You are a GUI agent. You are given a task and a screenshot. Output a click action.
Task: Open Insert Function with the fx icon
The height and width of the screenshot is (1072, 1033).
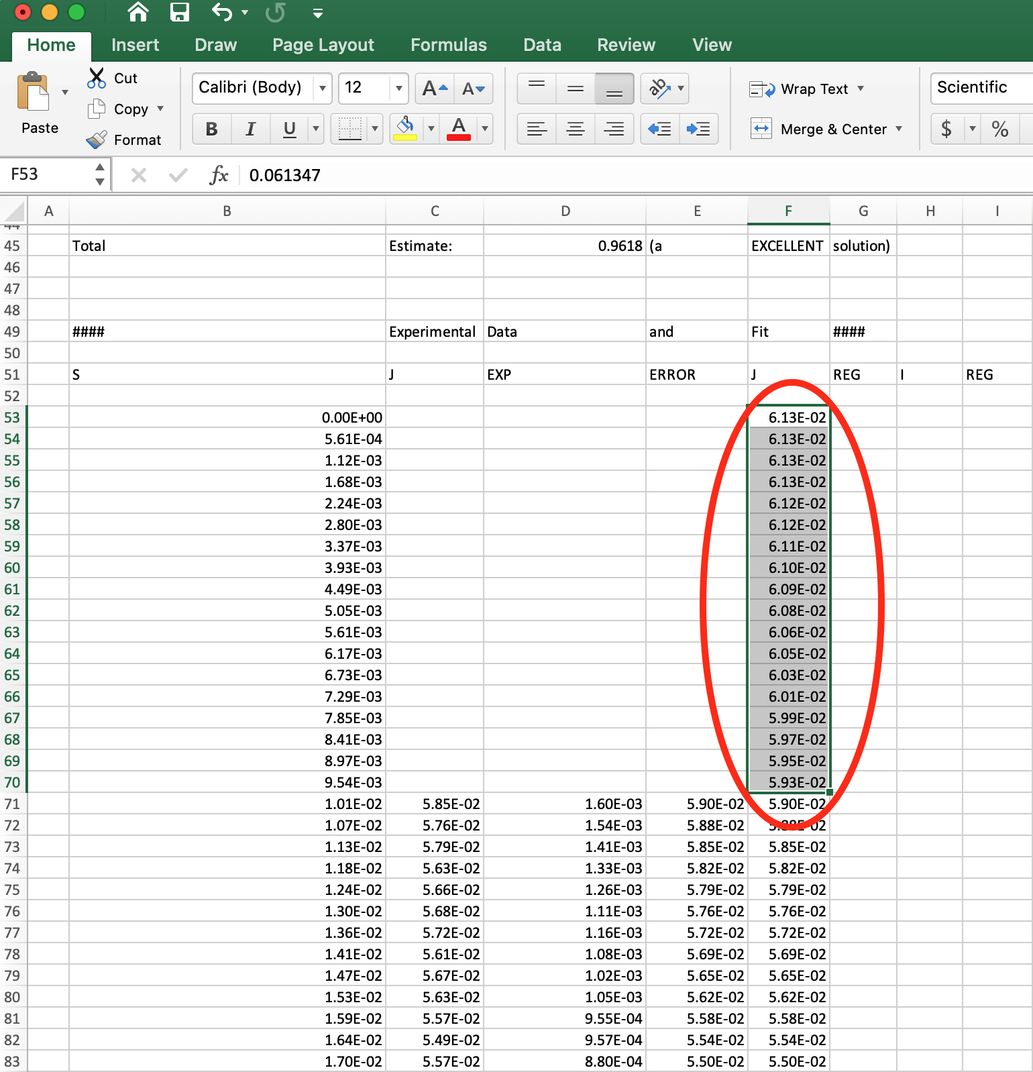(219, 175)
